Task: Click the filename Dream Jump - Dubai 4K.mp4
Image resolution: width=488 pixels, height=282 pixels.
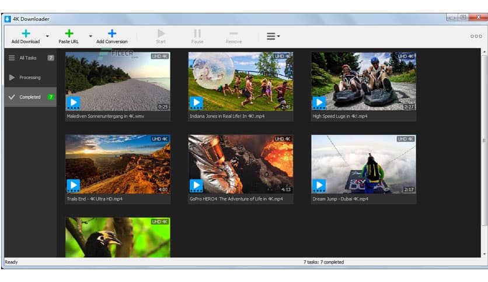Action: pos(340,199)
